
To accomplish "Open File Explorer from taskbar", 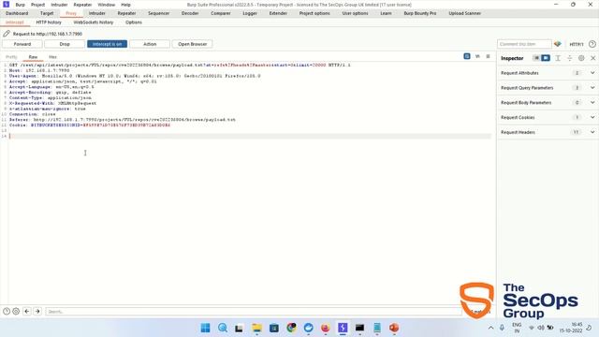I will pyautogui.click(x=256, y=328).
